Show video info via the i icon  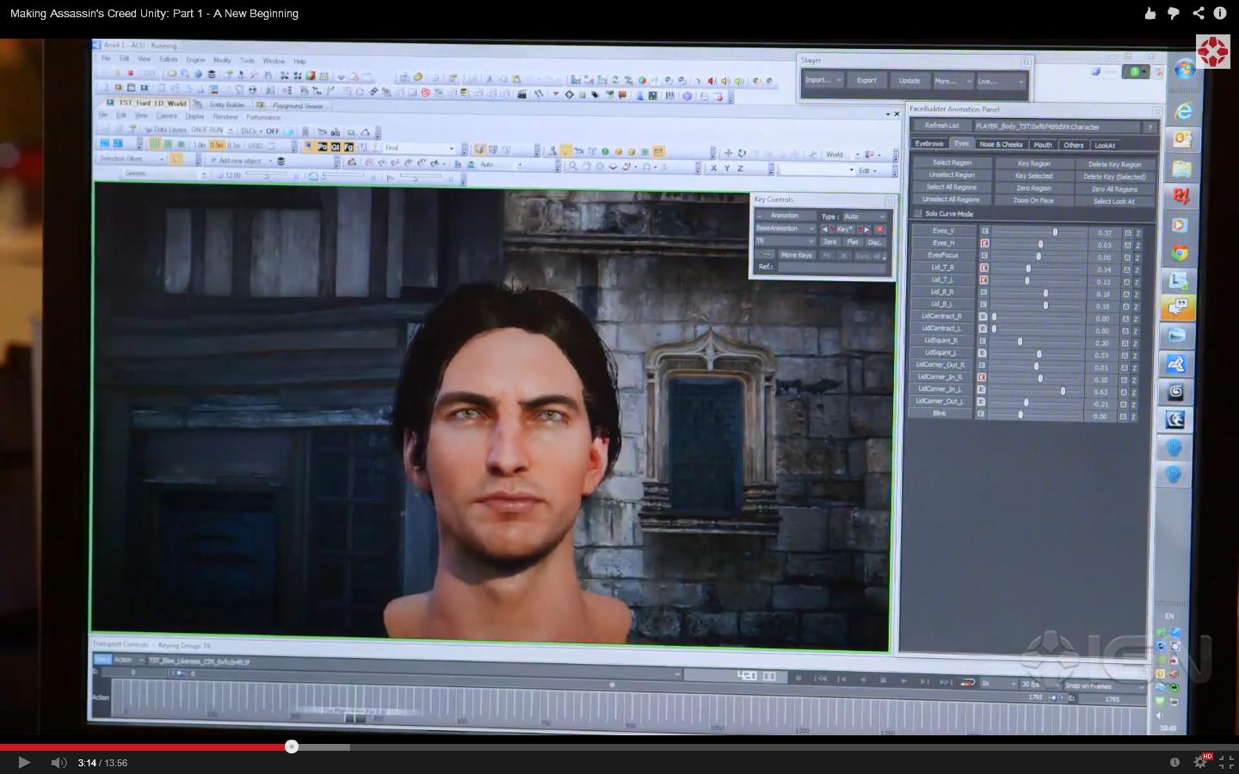coord(1220,13)
